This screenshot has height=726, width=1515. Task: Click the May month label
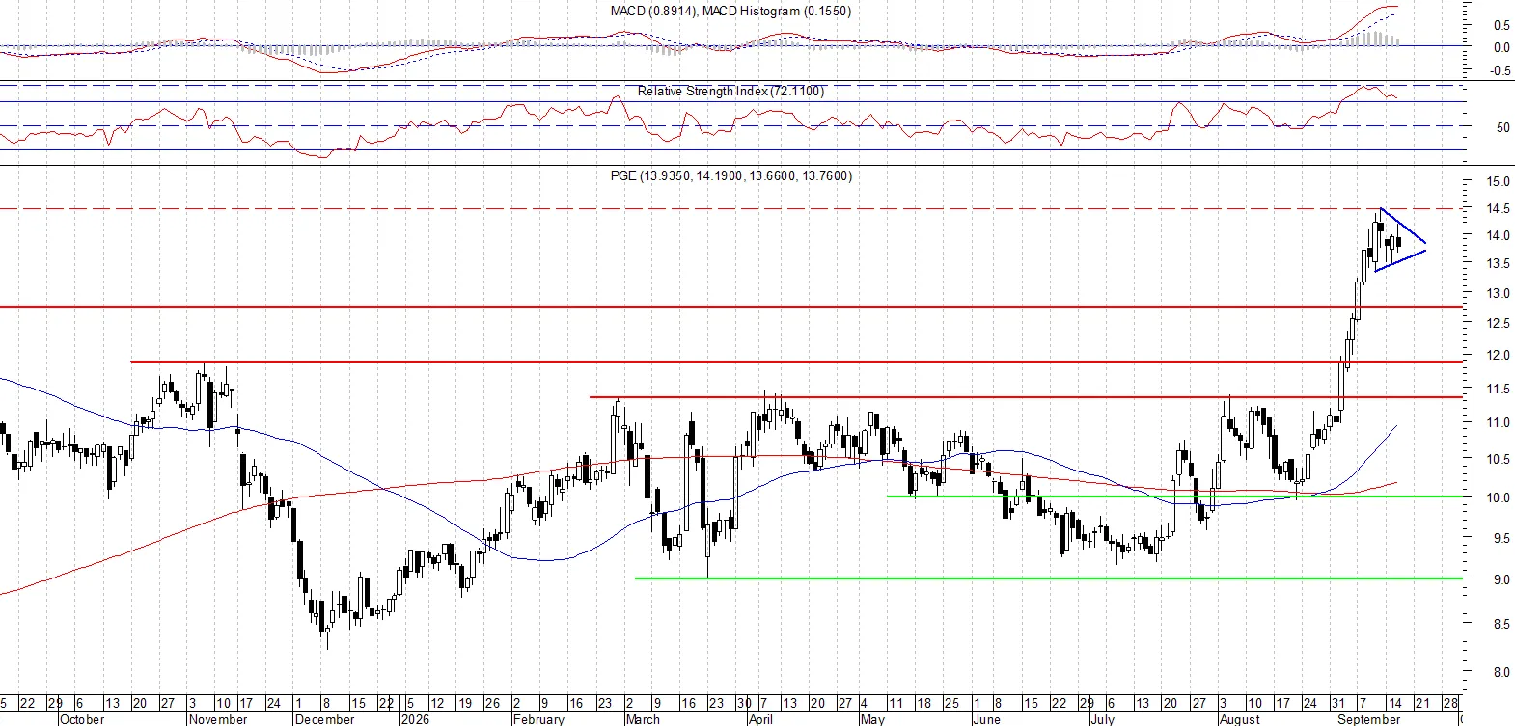click(872, 719)
